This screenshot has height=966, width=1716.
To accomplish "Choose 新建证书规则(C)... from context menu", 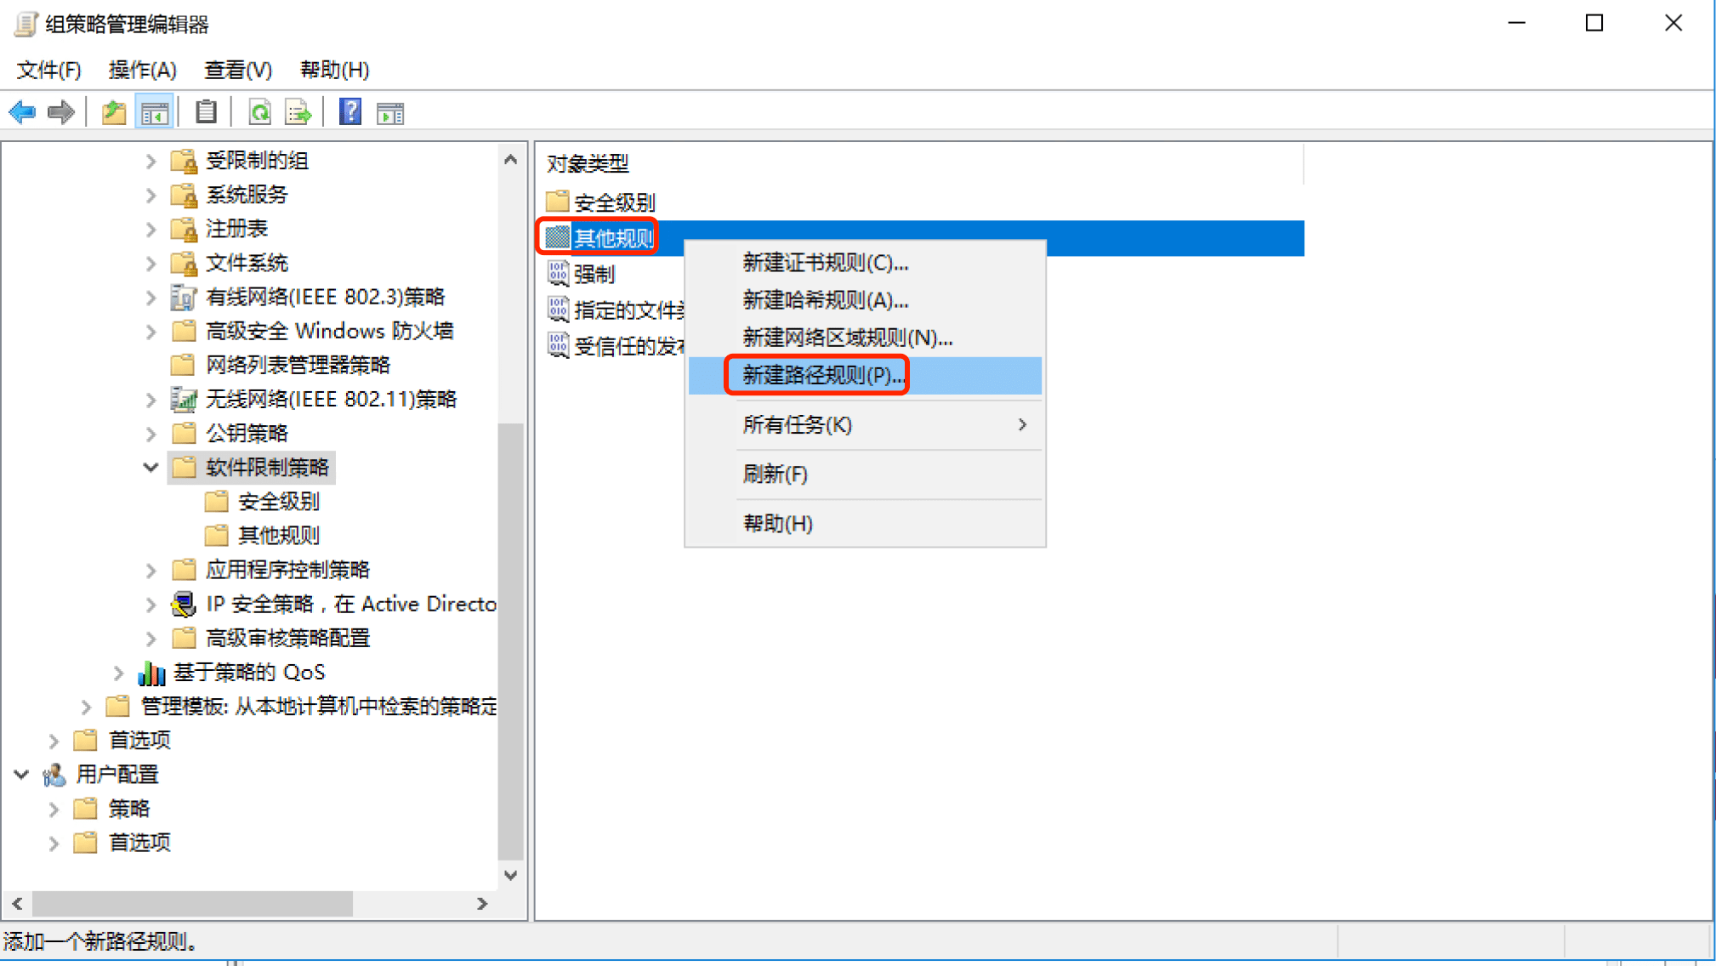I will click(x=865, y=263).
